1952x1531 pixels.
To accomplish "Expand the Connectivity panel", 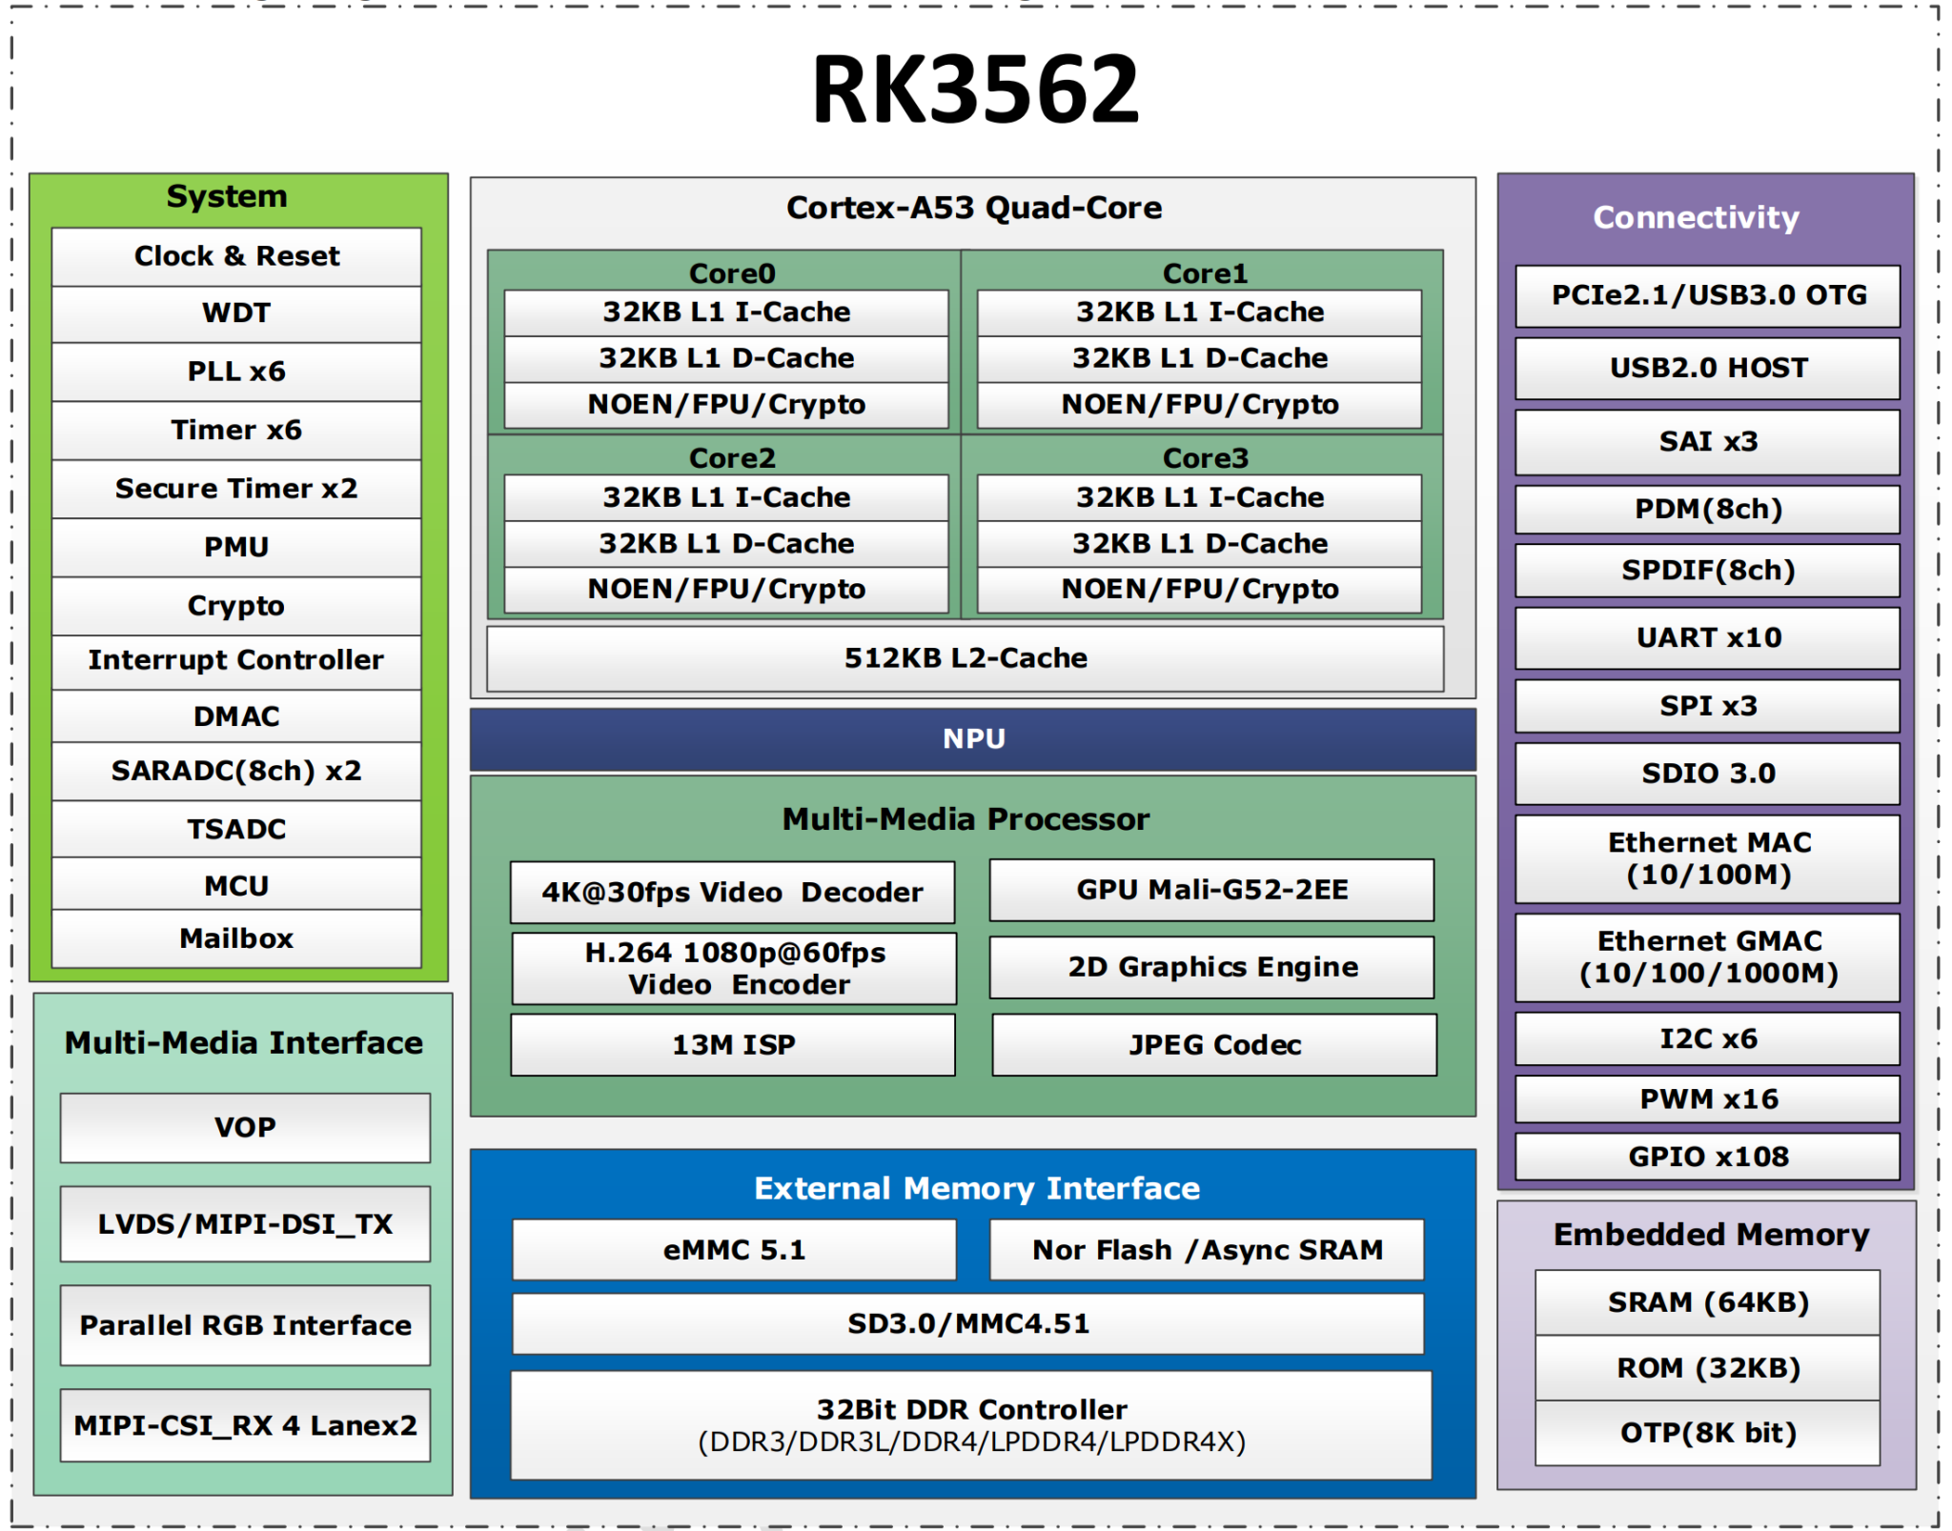I will 1696,217.
